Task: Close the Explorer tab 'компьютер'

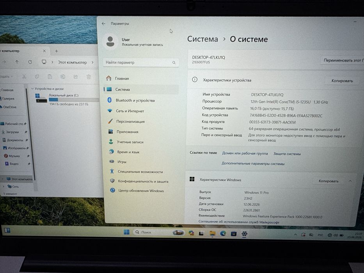Action: 44,51
